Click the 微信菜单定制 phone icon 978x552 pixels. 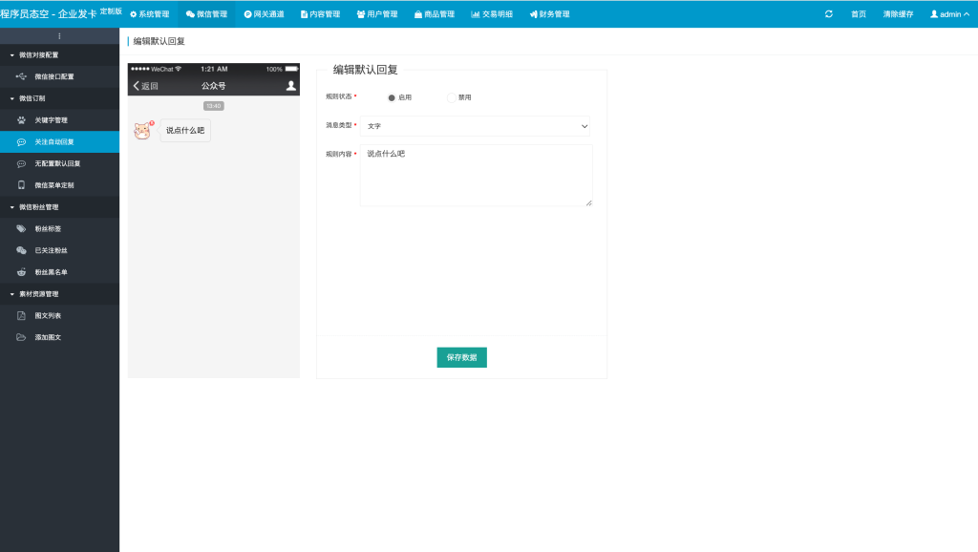tap(21, 185)
